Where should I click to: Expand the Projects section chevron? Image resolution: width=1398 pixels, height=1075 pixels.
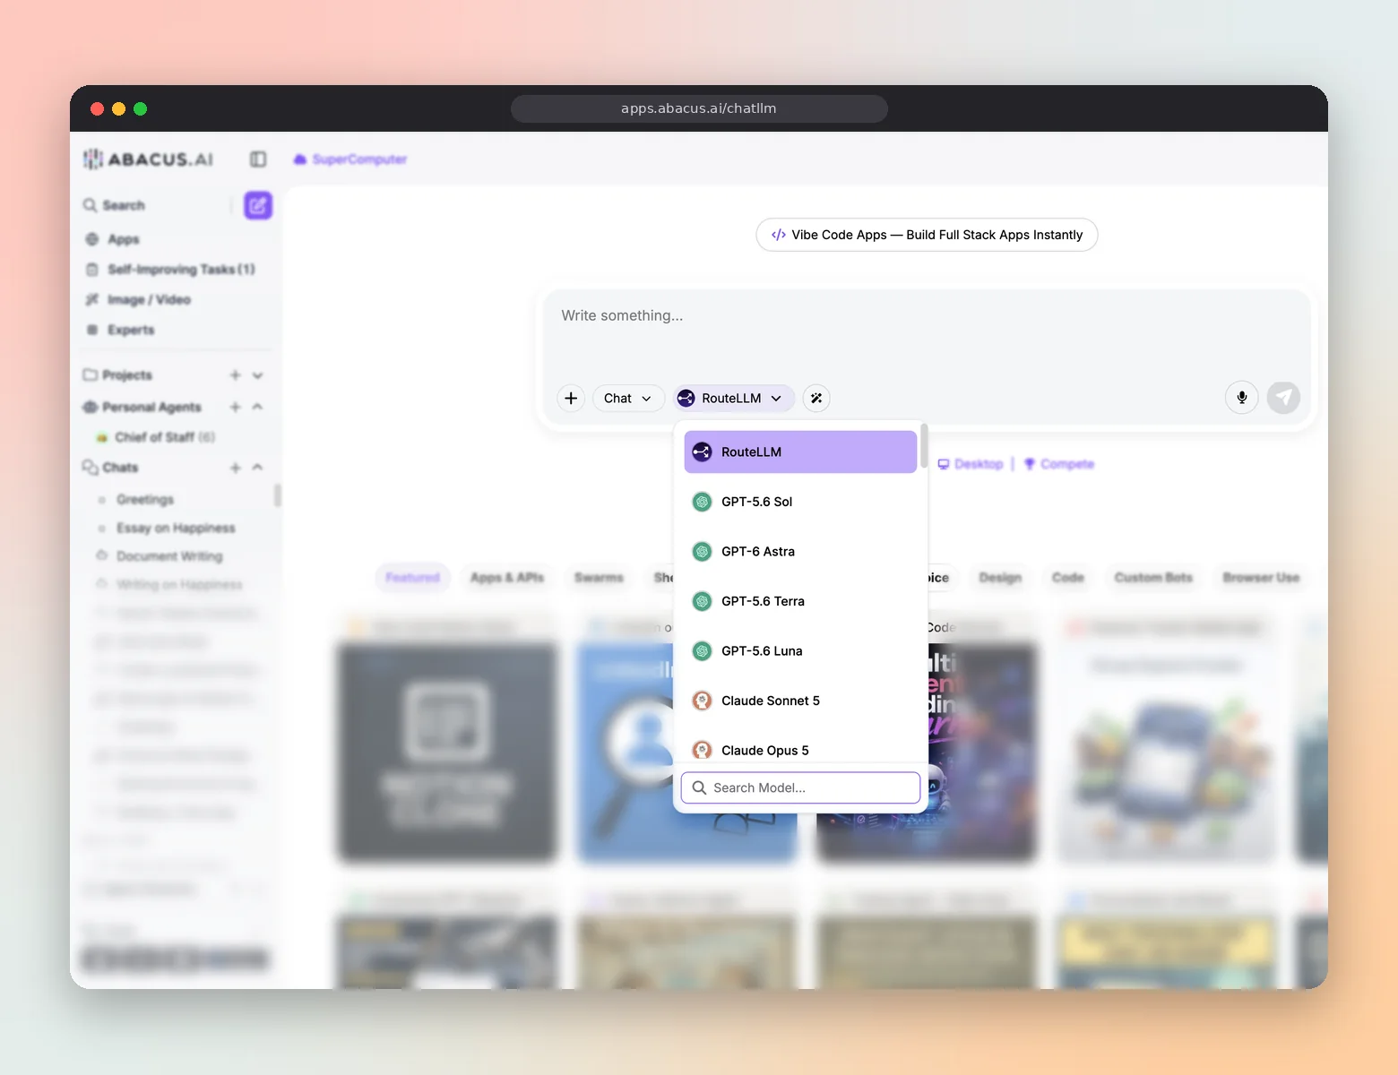[258, 375]
